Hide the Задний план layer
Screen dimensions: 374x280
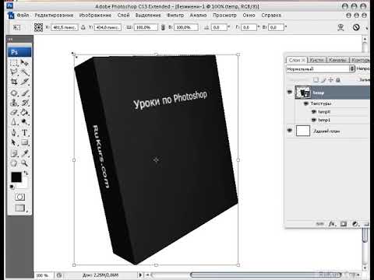coord(290,131)
